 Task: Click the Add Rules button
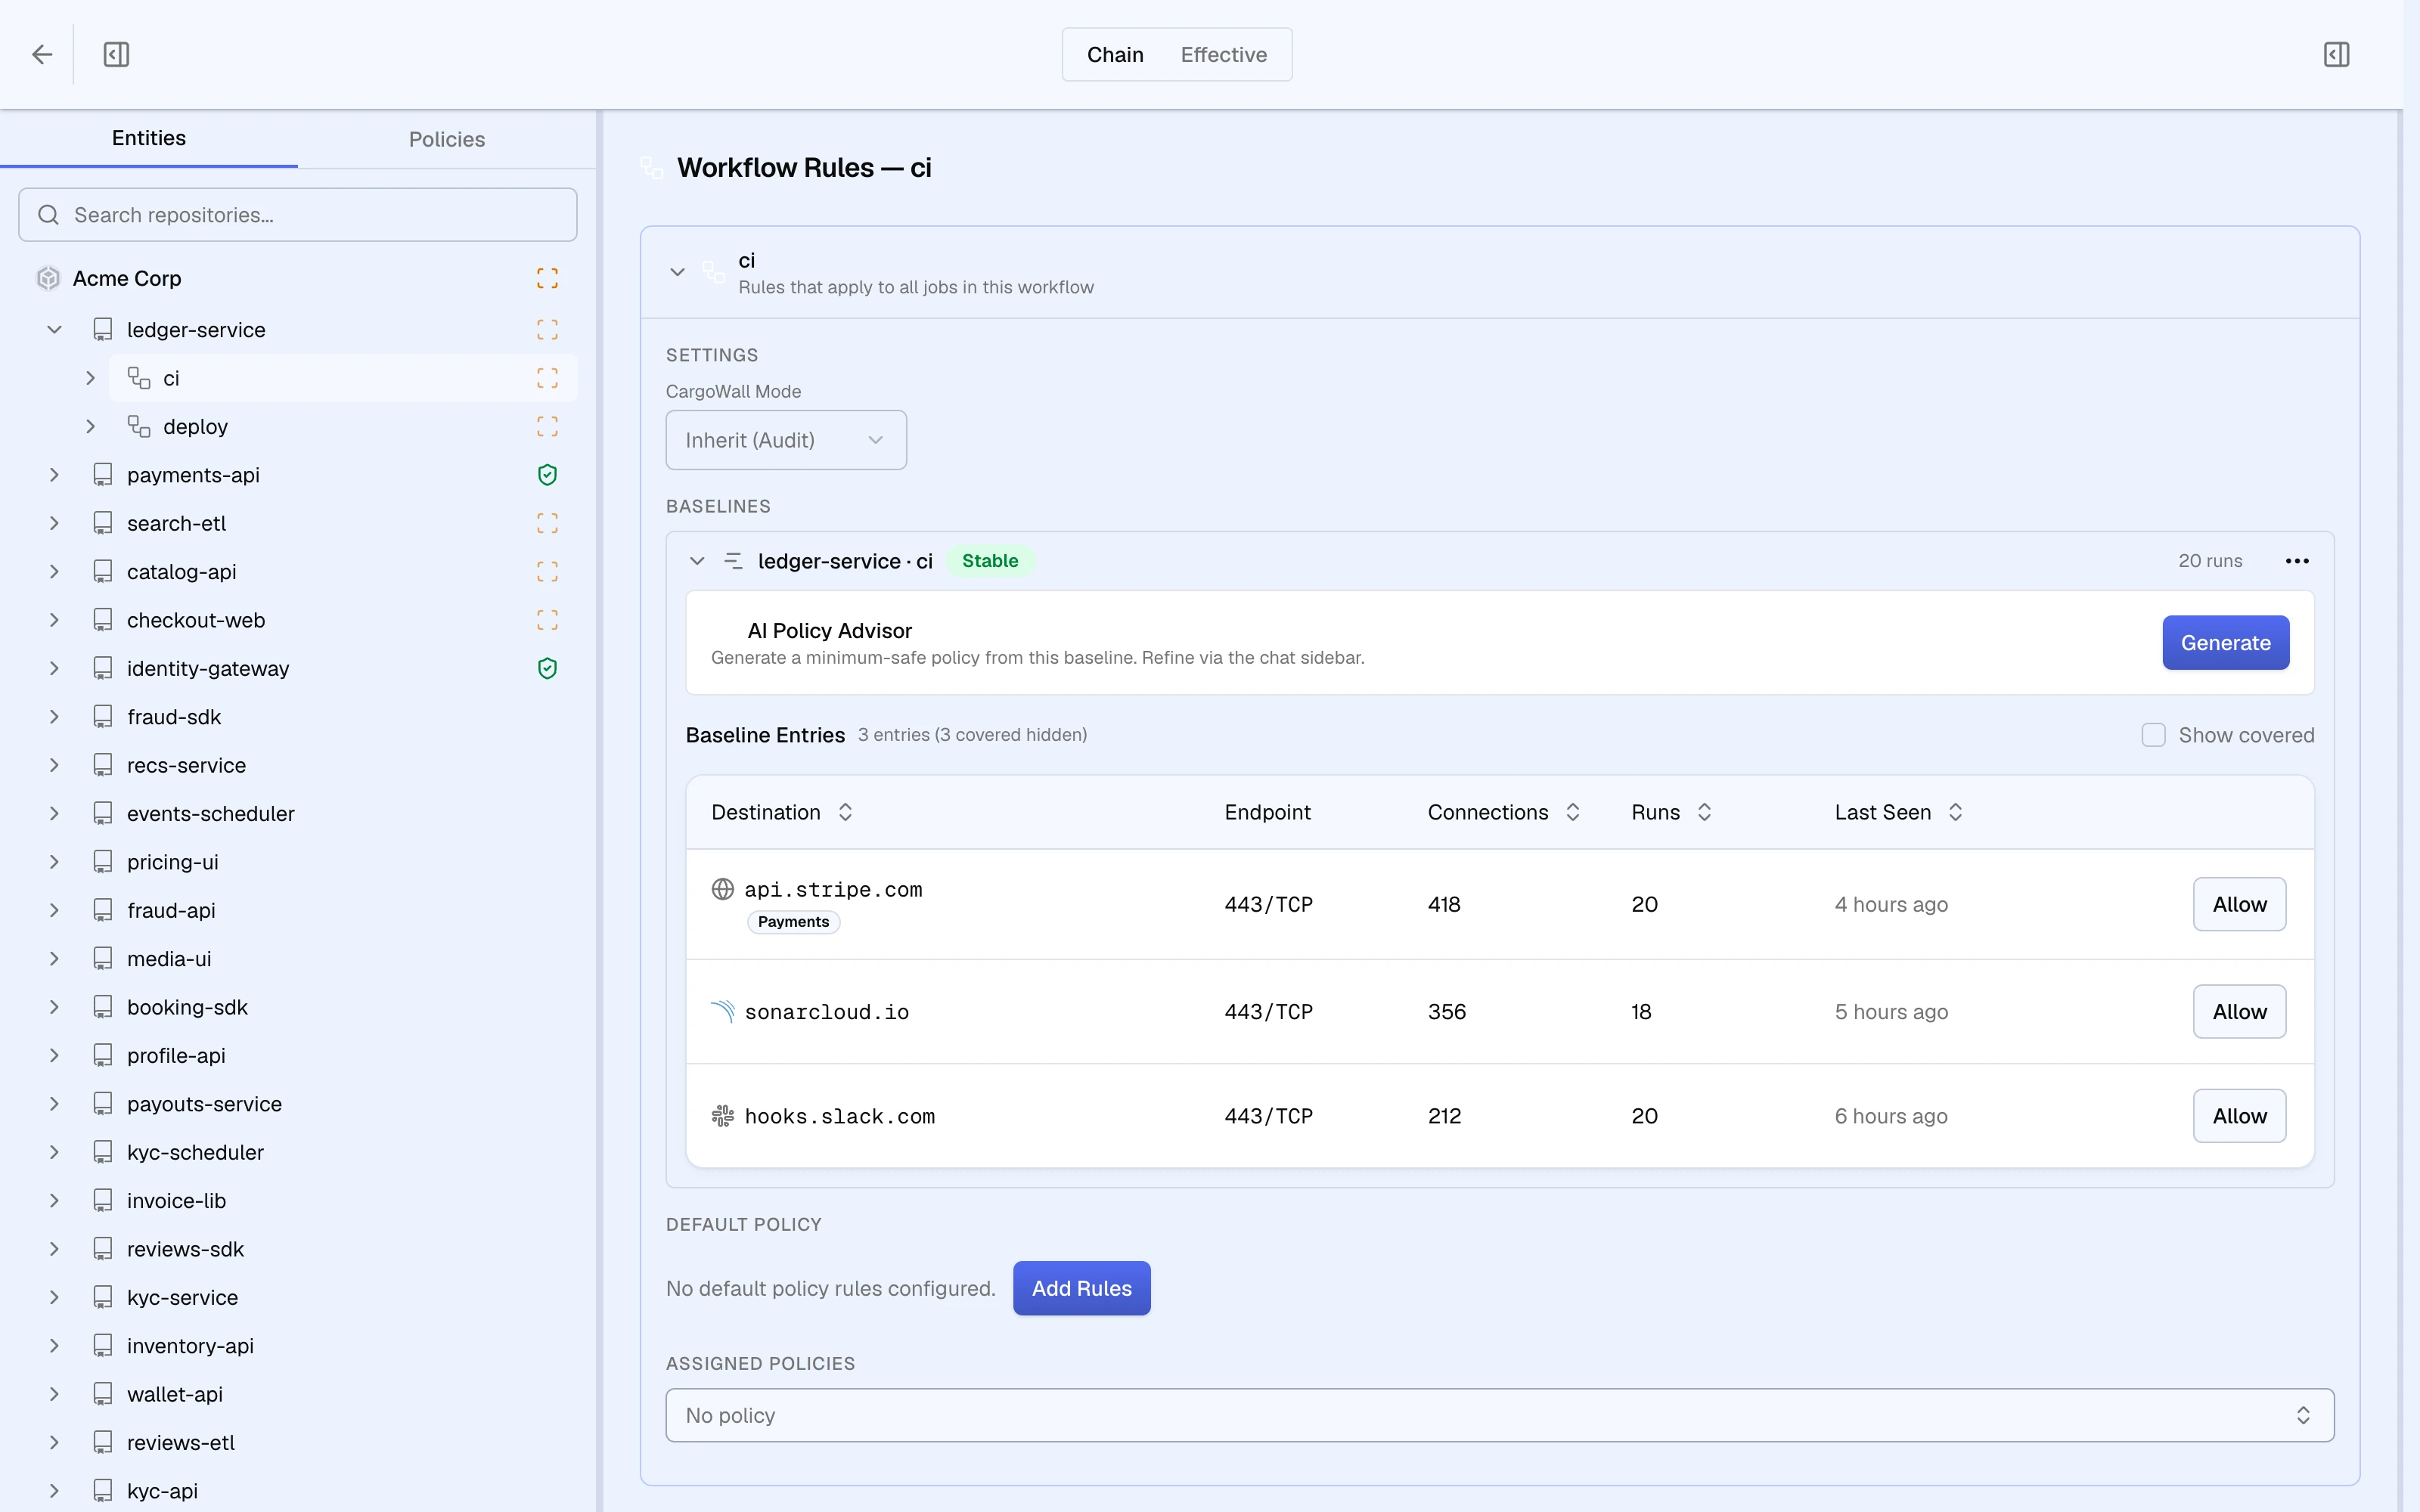pyautogui.click(x=1081, y=1288)
